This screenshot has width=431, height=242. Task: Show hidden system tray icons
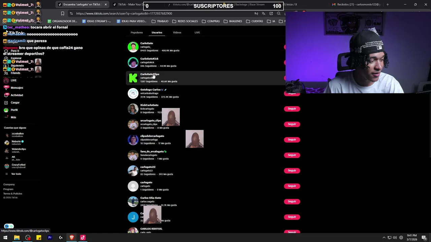point(384,238)
